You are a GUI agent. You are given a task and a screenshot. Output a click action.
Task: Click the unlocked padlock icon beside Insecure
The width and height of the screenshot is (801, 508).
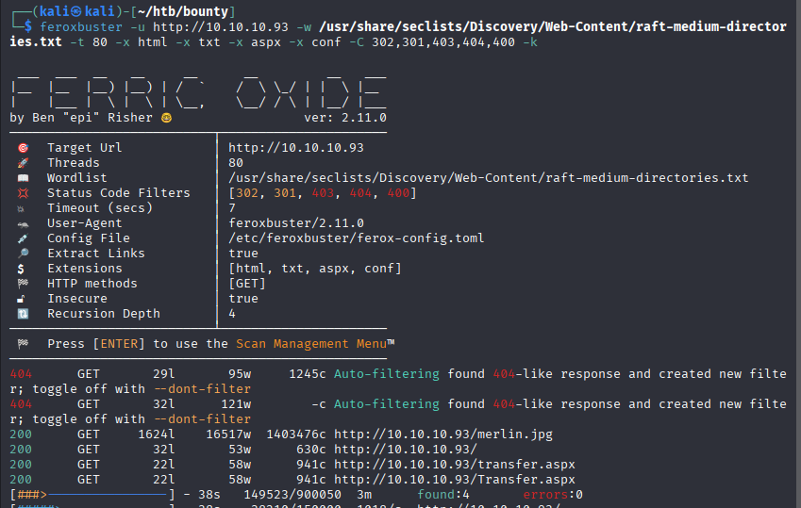coord(22,299)
